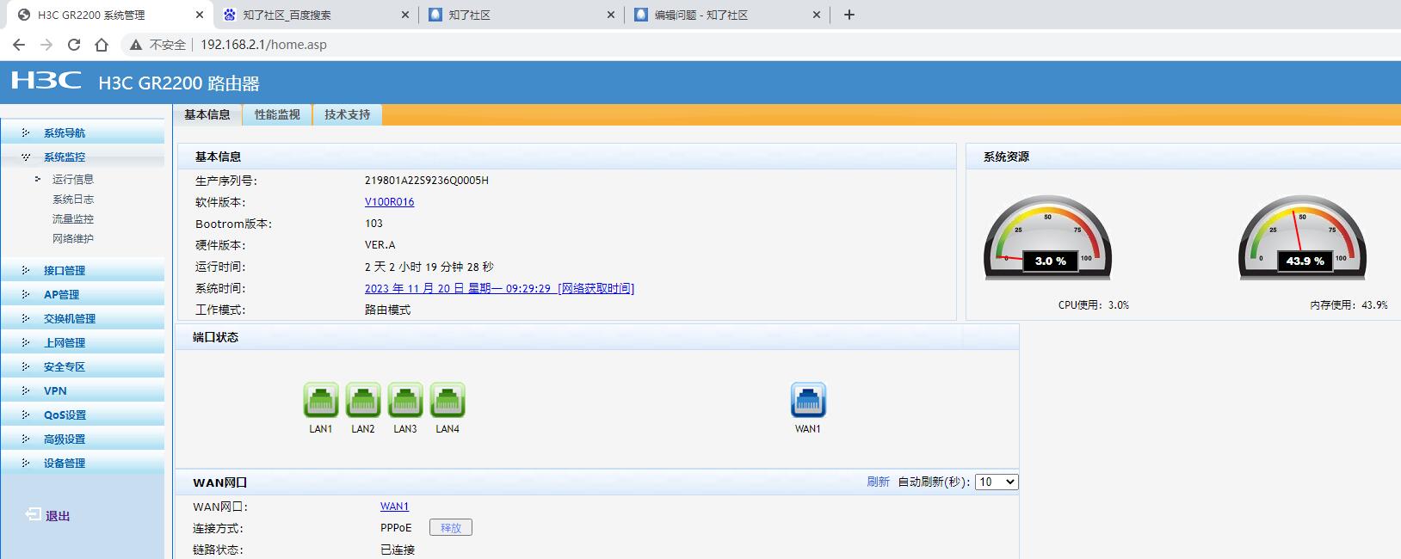This screenshot has height=559, width=1401.
Task: Switch to 知了社区_百度搜索 browser tab
Action: 316,15
